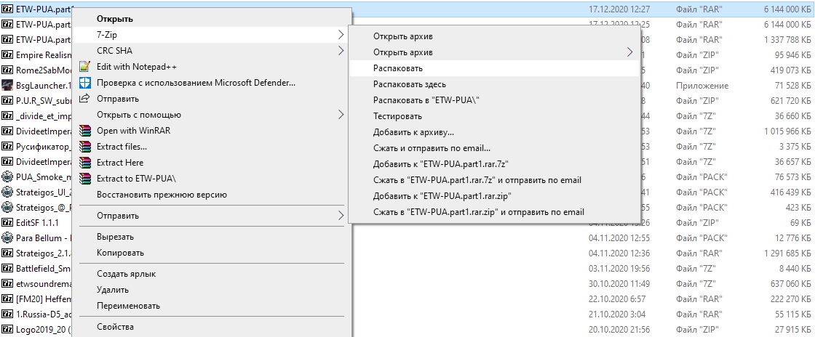Click the WinRAR icon beside Open with WinRAR

(84, 131)
